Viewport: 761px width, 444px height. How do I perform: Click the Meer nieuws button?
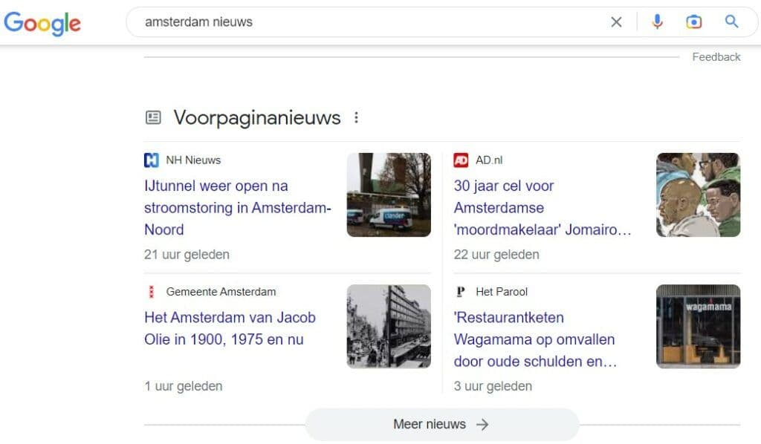click(442, 424)
